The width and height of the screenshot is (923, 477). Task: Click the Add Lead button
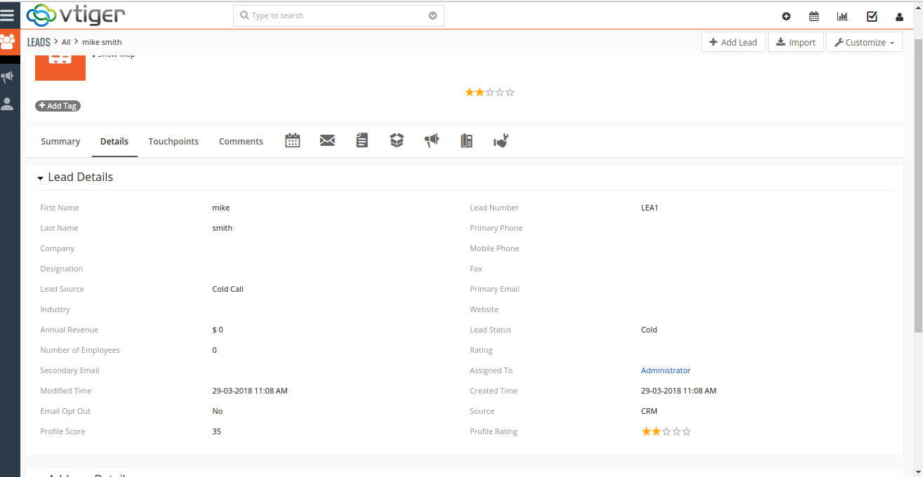733,42
